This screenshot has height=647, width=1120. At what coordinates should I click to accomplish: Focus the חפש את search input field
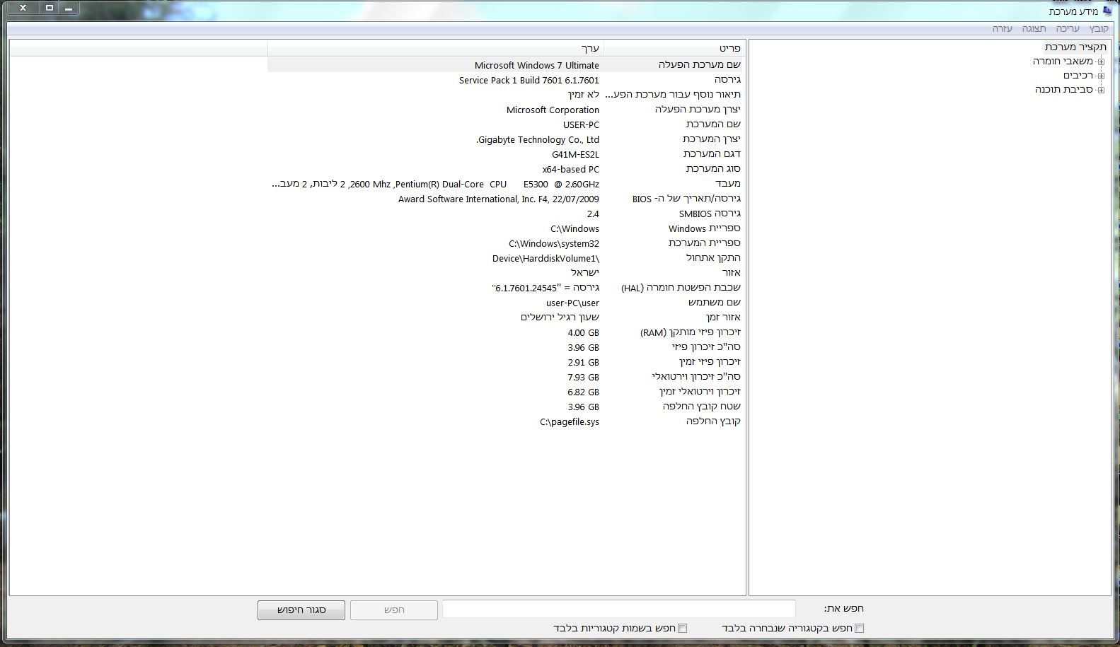pyautogui.click(x=619, y=609)
